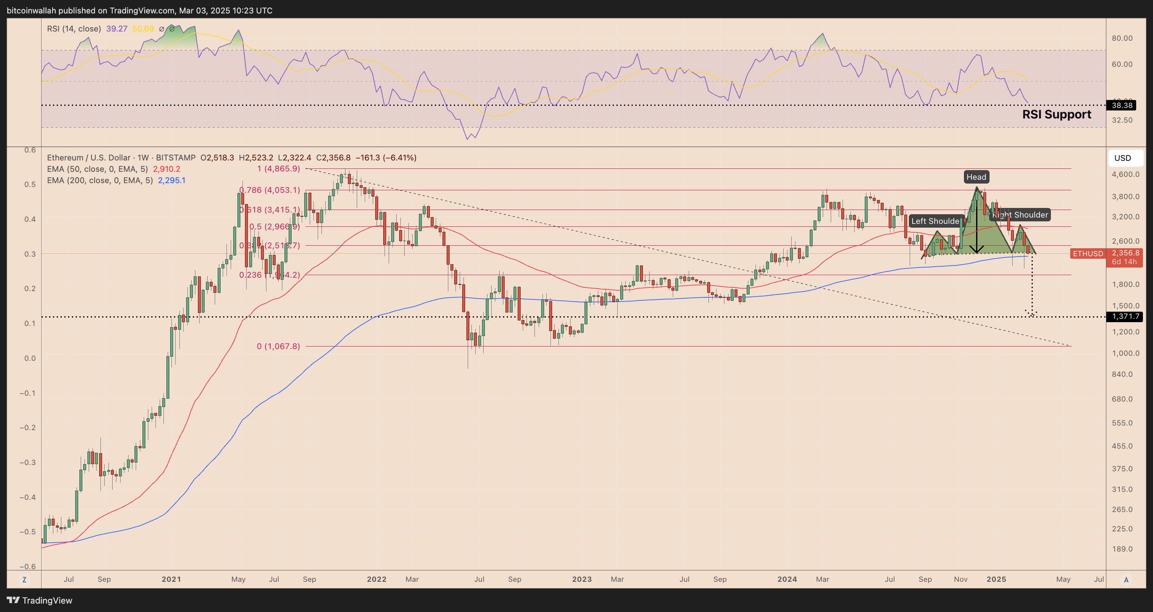
Task: Click the 2024 year marker on time axis
Action: click(x=787, y=579)
